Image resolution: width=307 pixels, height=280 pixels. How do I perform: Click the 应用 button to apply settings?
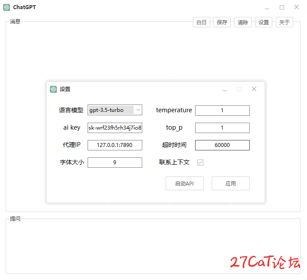(231, 183)
